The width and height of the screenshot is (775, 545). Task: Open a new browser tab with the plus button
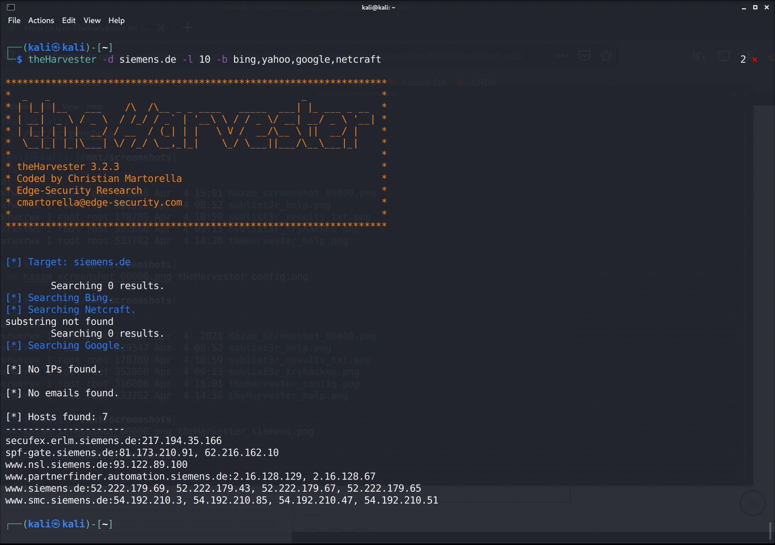click(187, 27)
